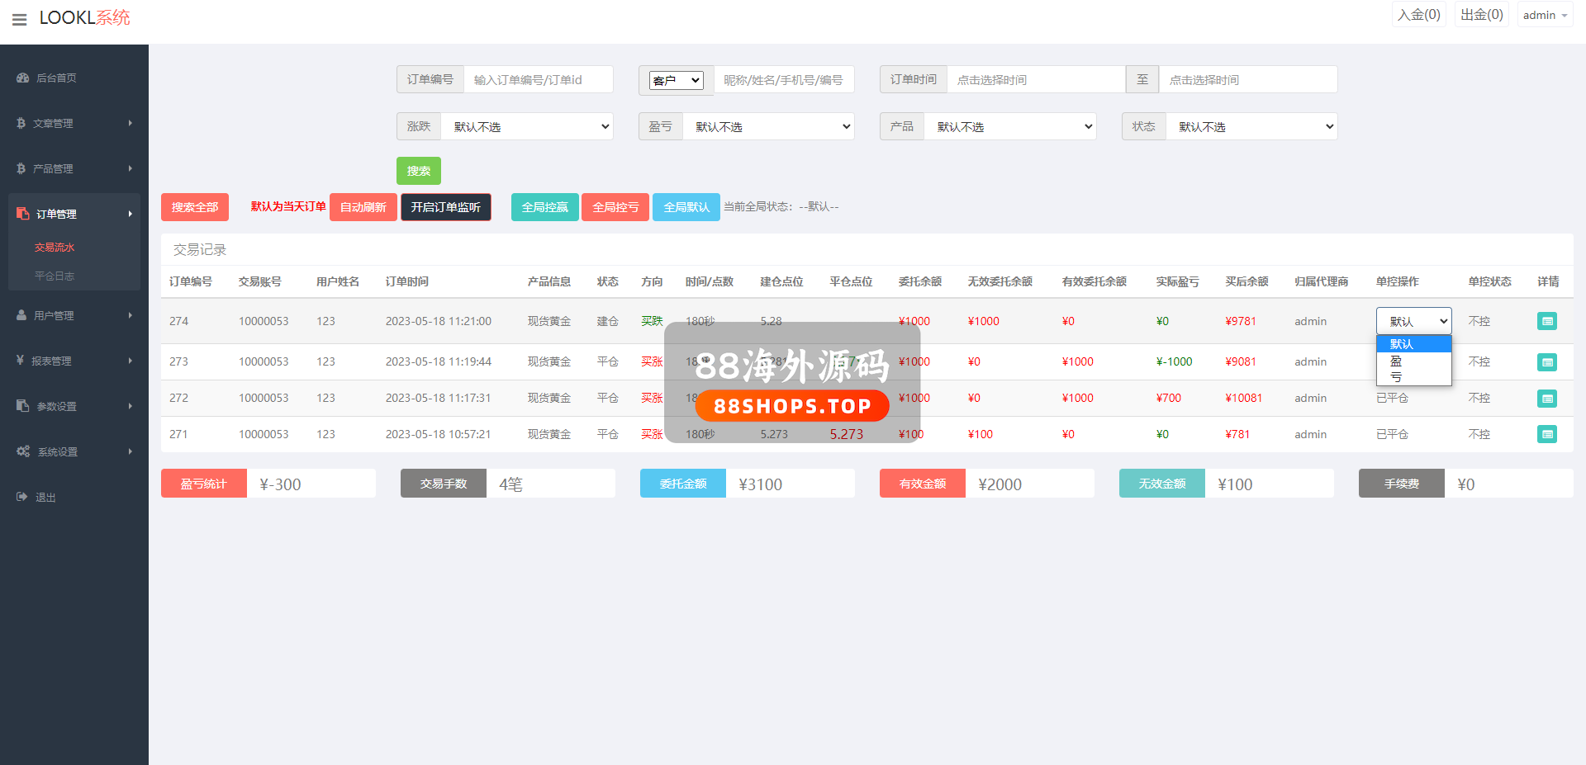Screen dimensions: 1586x765
Task: Click the 入金(0) deposit button
Action: 1418,15
